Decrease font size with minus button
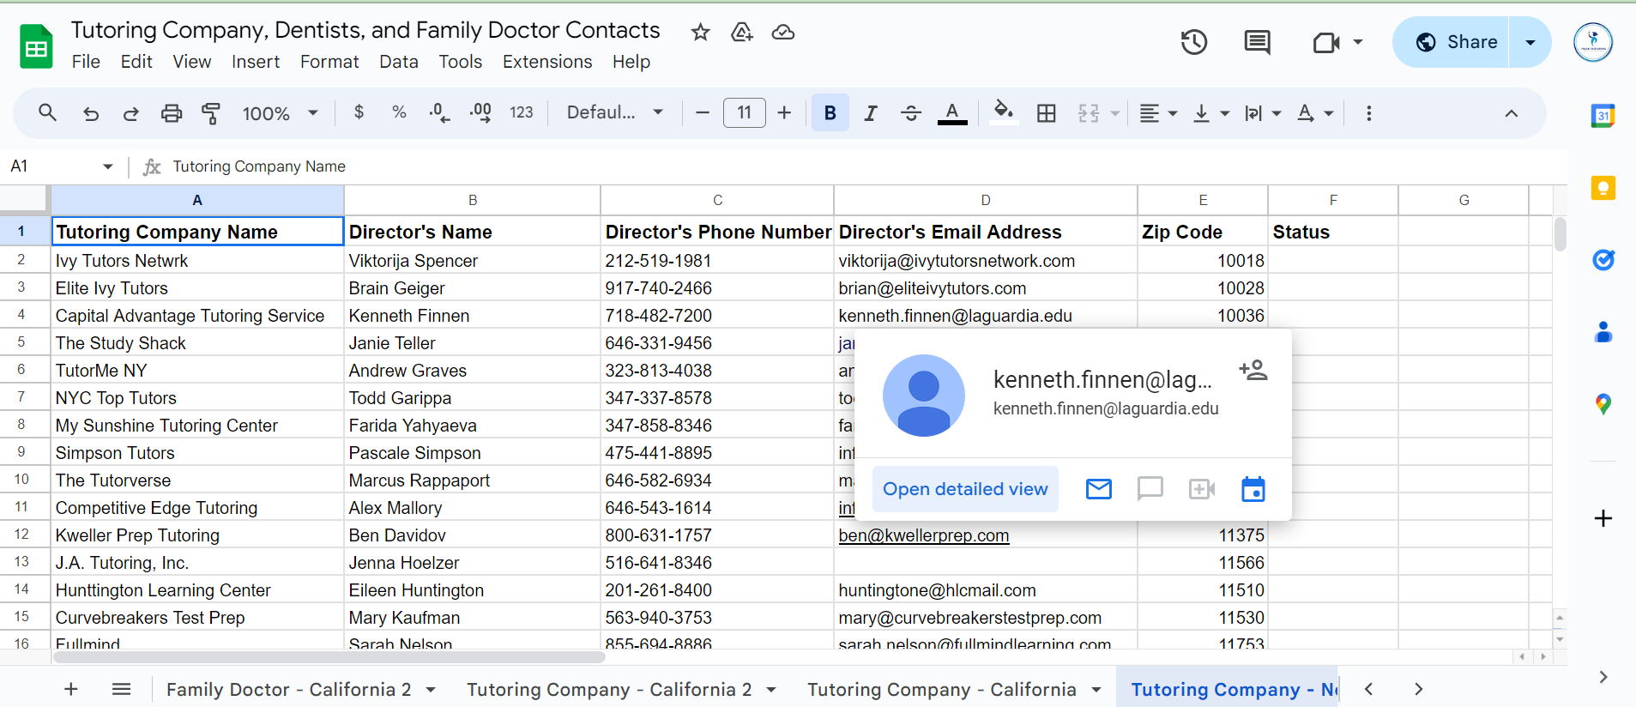 (x=703, y=113)
